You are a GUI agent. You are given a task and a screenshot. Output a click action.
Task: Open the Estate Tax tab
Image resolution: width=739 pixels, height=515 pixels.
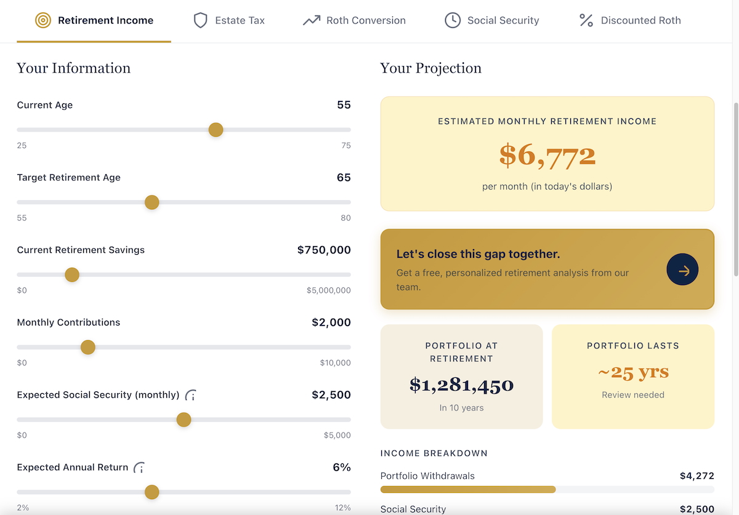click(229, 21)
